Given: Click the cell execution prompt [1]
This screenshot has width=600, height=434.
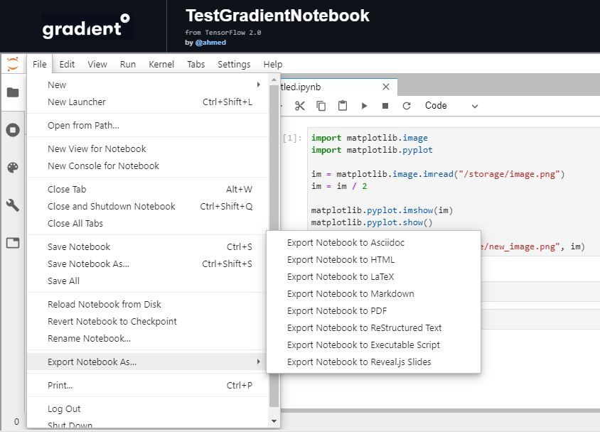Looking at the screenshot, I should click(292, 138).
